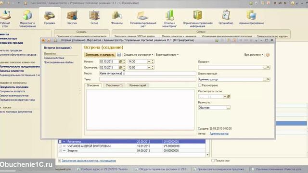Open Коммерческие предложения in sidebar
The height and width of the screenshot is (173, 308).
(x=20, y=66)
